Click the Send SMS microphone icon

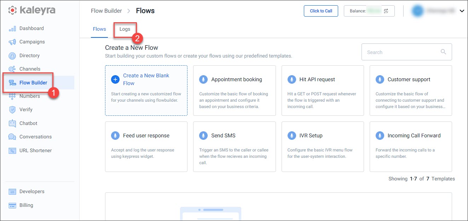203,136
